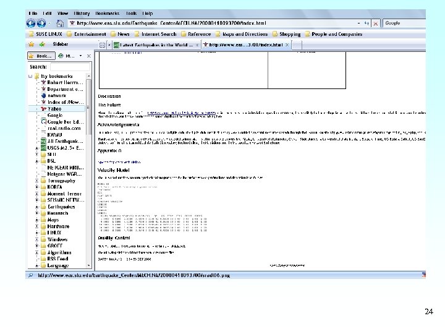Open the Algorithms folder icon
This screenshot has height=334, width=445.
click(43, 252)
